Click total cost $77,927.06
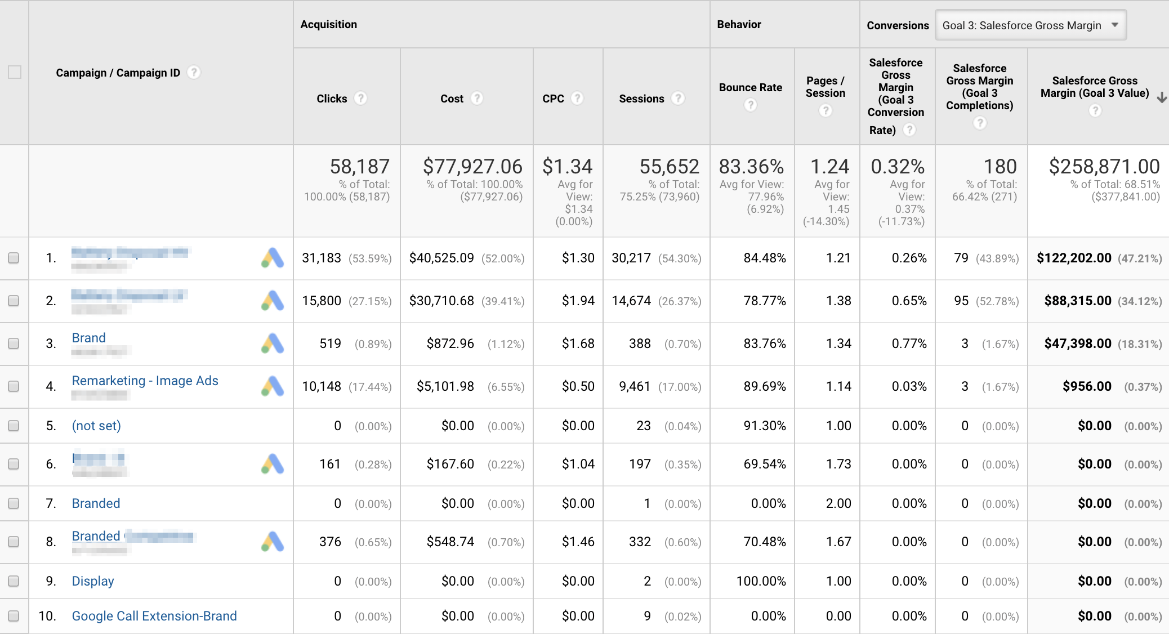1169x634 pixels. pos(472,166)
